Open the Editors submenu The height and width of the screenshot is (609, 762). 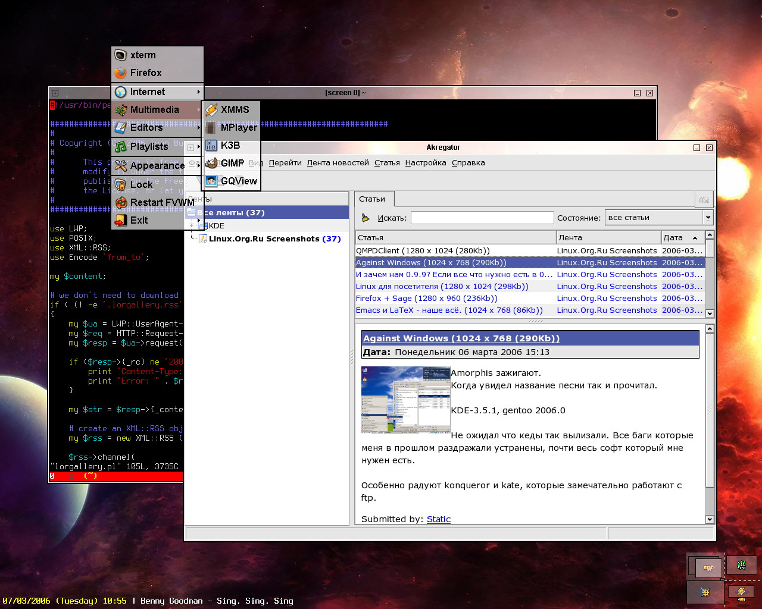[157, 128]
